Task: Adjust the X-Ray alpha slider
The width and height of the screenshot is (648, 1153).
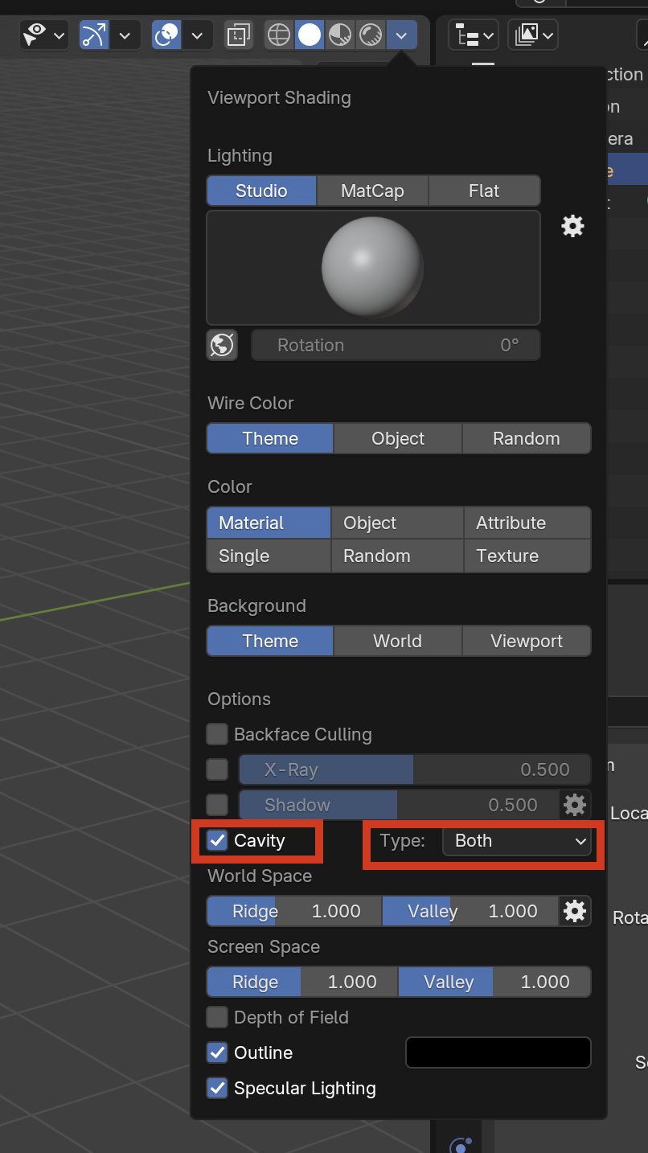Action: click(x=415, y=769)
